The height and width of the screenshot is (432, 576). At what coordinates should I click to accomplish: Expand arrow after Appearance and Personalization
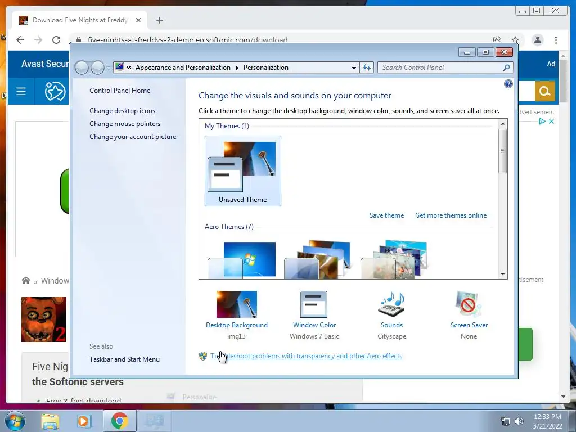pyautogui.click(x=237, y=67)
